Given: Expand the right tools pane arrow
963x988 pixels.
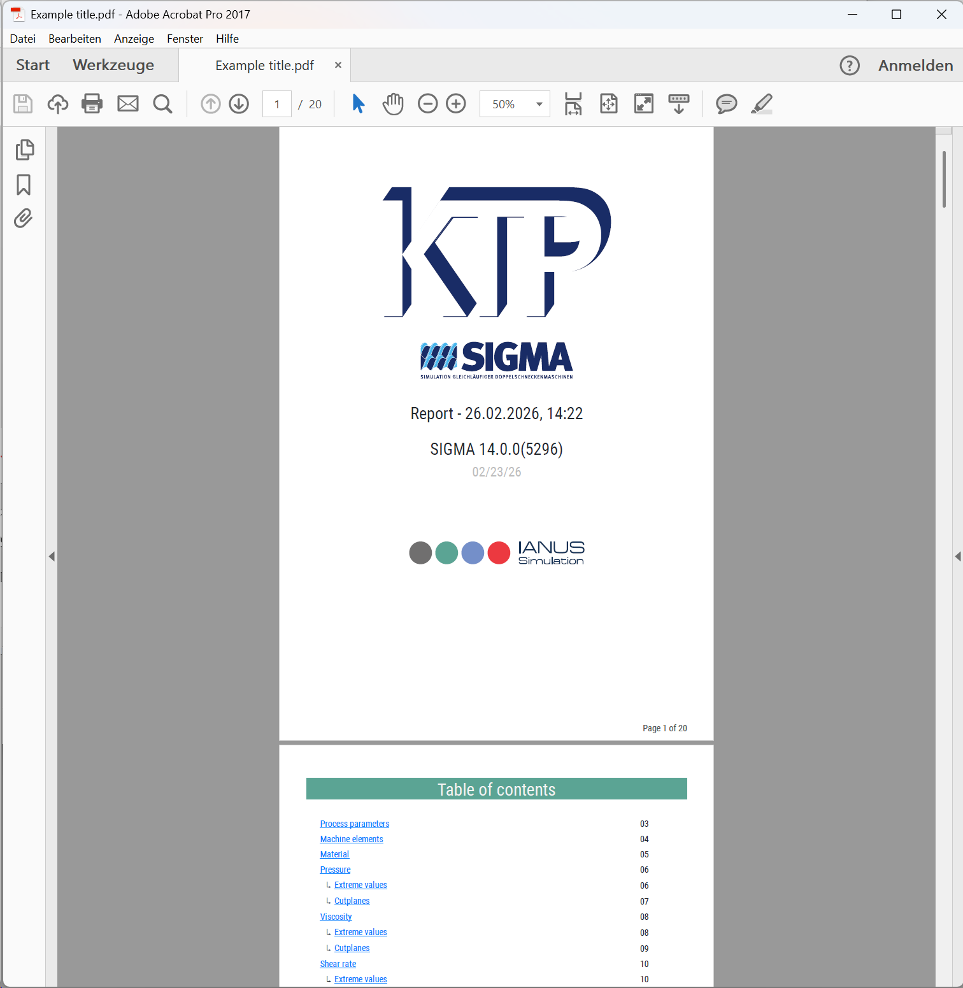Looking at the screenshot, I should pos(958,557).
